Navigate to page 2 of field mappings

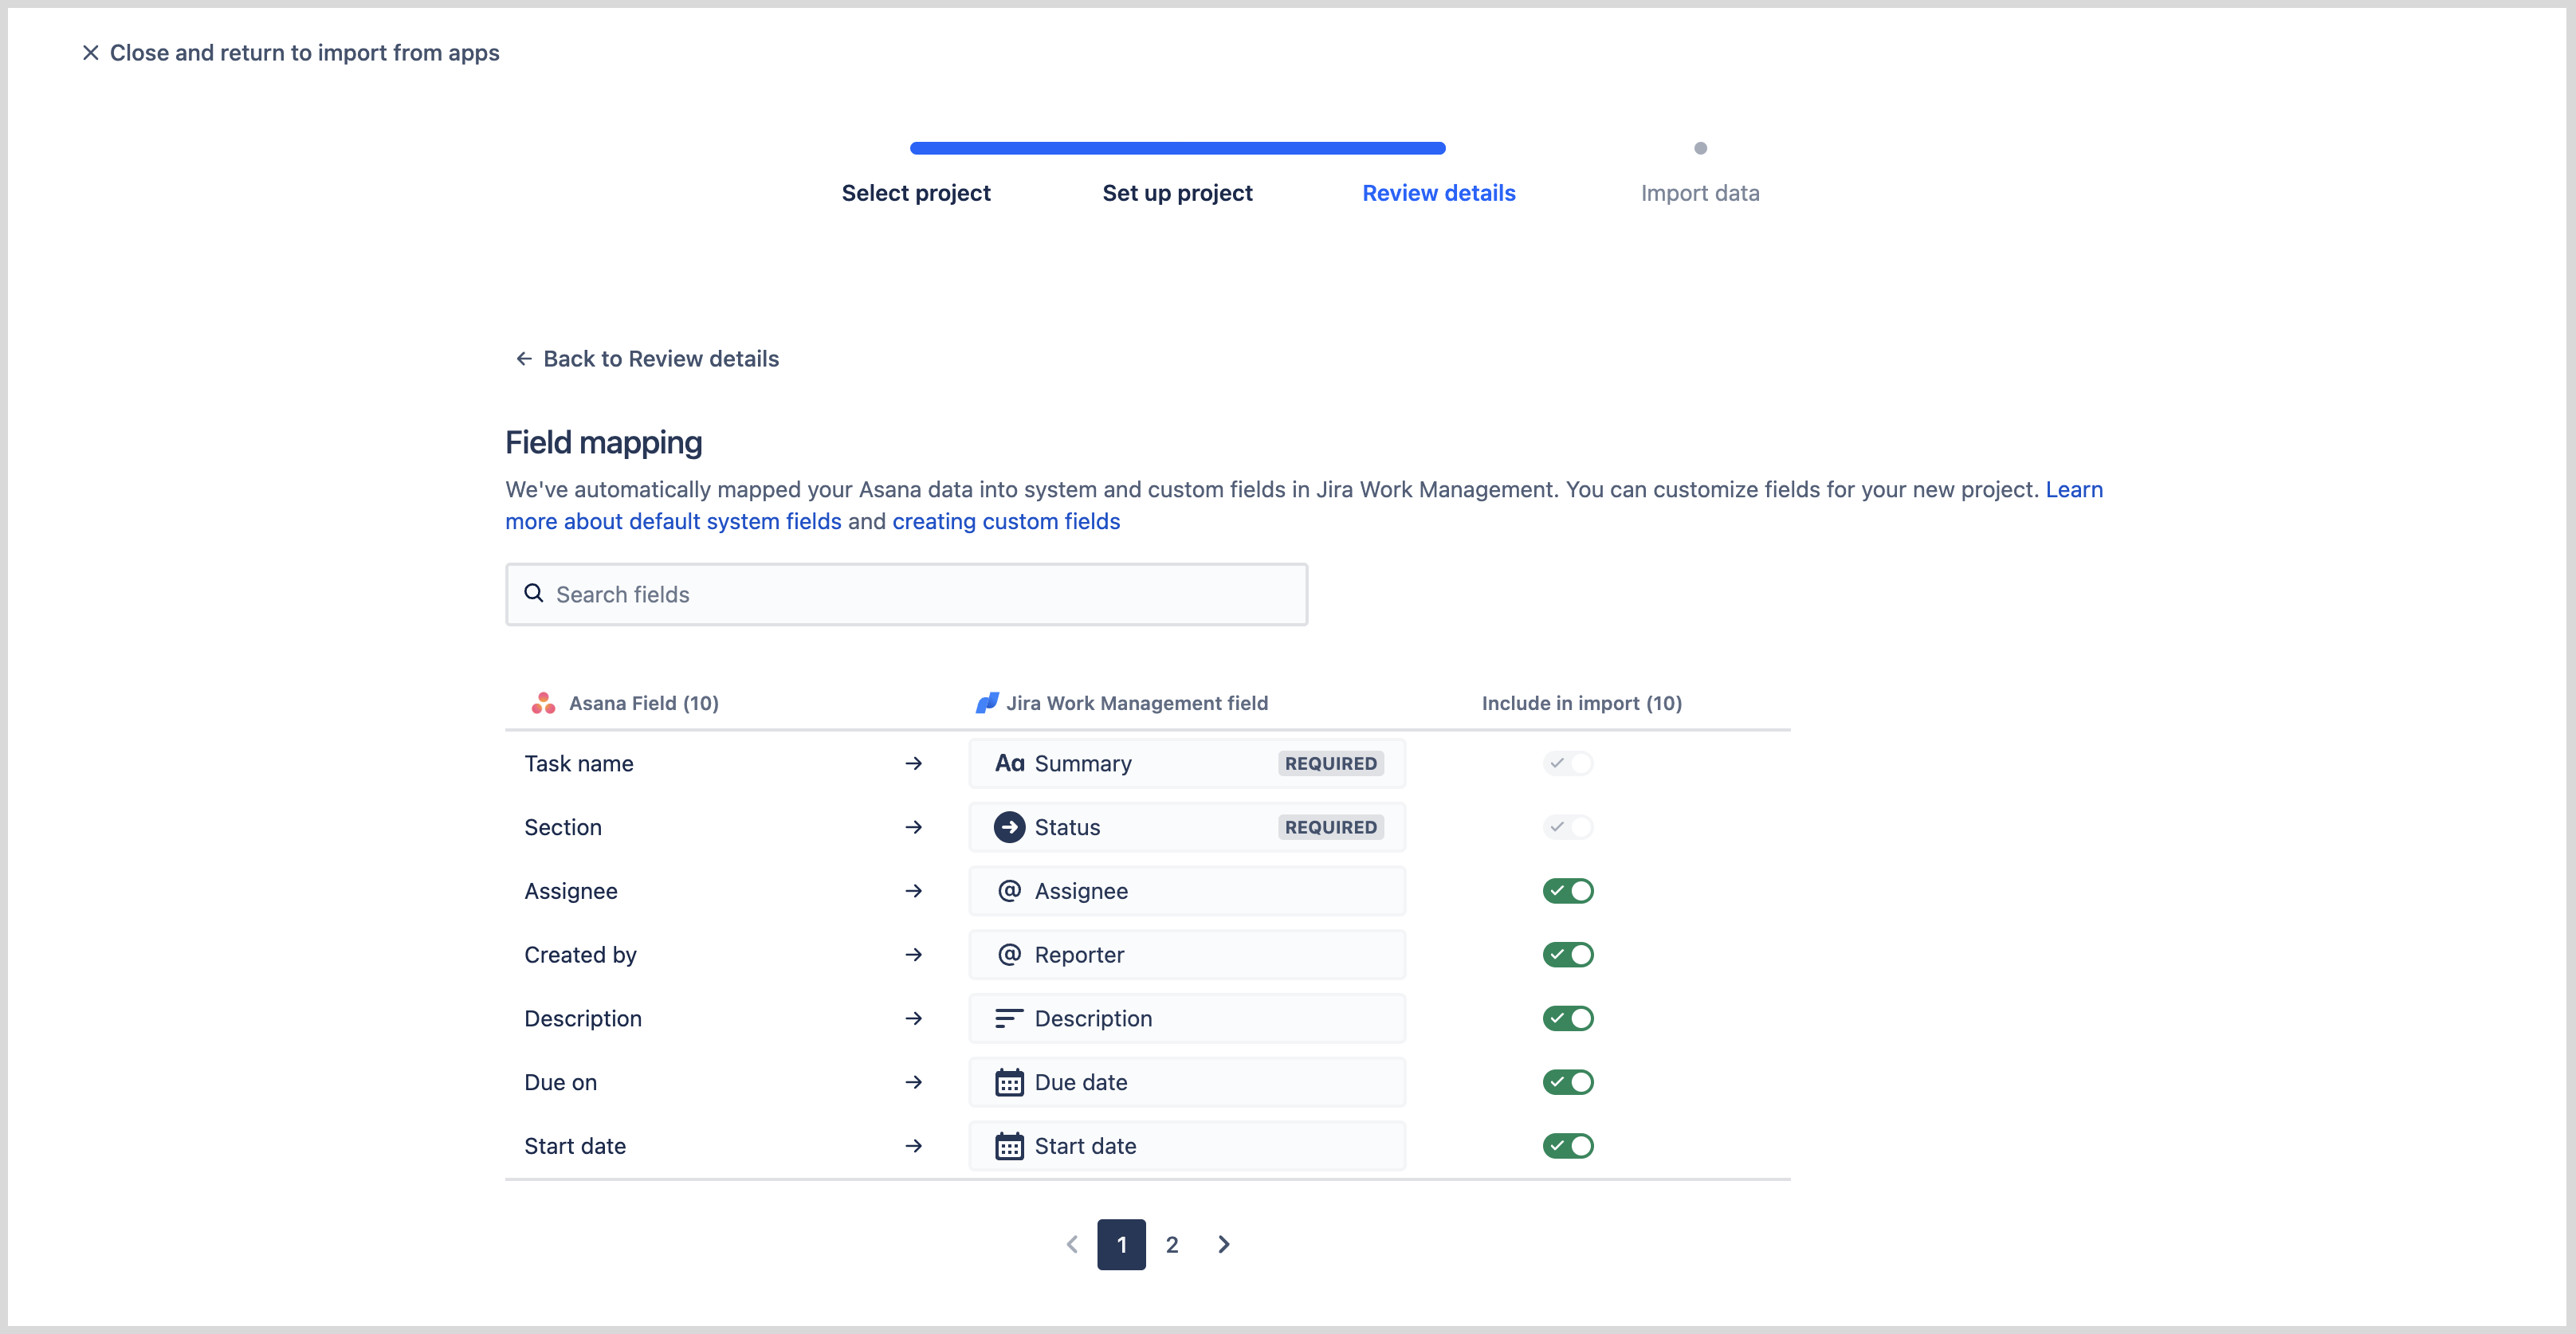pyautogui.click(x=1172, y=1244)
